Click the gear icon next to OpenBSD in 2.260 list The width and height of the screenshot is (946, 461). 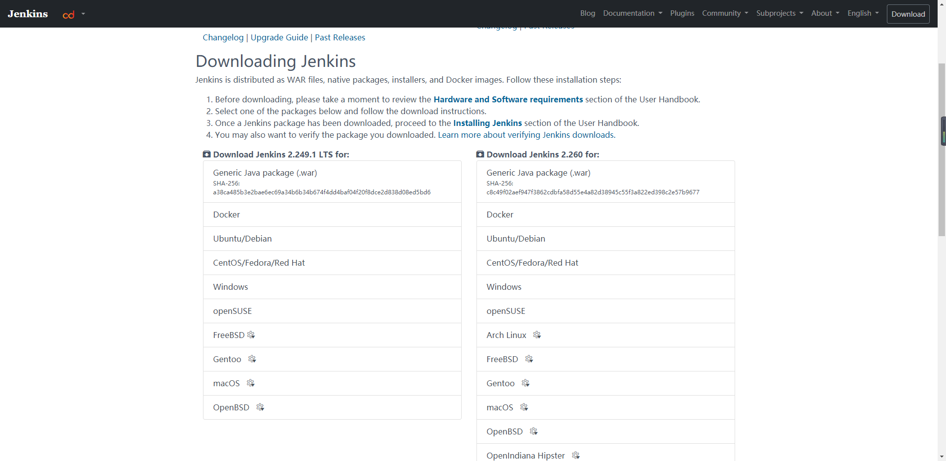534,431
